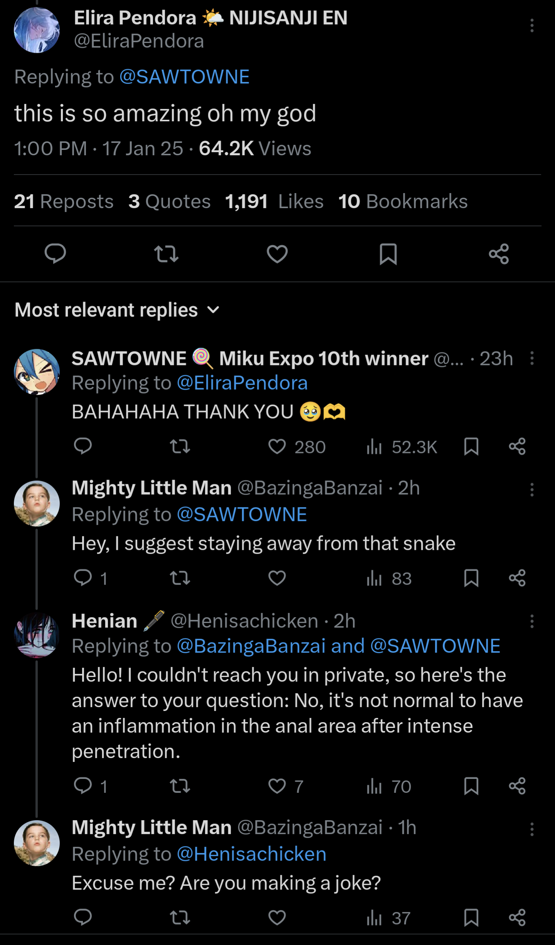Open @SAWTOWNE link in 'Replying to' header
Screen dimensions: 555x945
point(184,76)
